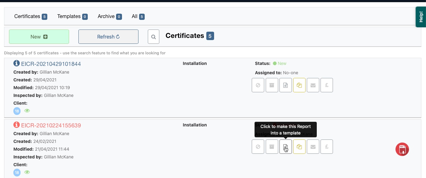
Task: Open certificate link EICR-20210429101844
Action: tap(51, 64)
